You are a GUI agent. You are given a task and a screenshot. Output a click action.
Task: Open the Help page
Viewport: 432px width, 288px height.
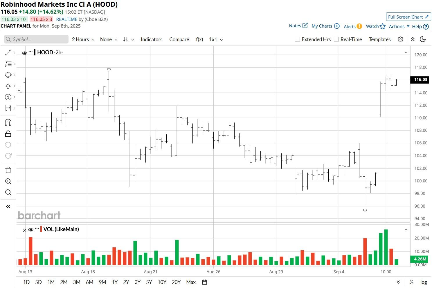pyautogui.click(x=420, y=26)
